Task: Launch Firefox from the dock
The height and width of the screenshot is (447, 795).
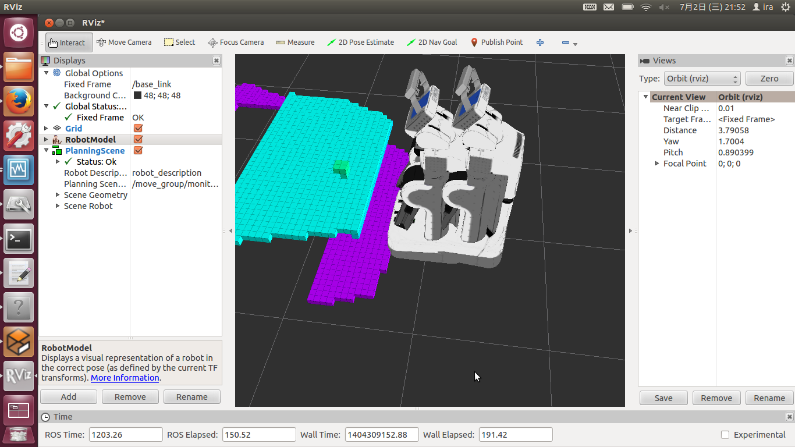Action: 19,101
